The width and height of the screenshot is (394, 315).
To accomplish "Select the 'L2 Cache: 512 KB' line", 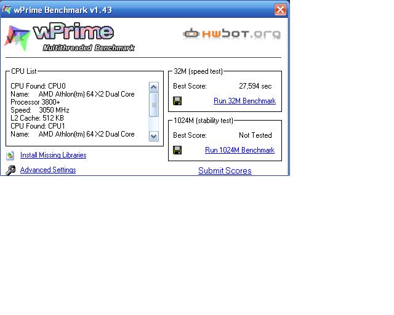I will coord(37,118).
